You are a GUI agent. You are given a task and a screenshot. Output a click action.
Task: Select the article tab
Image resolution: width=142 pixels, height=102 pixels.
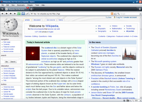(27, 20)
